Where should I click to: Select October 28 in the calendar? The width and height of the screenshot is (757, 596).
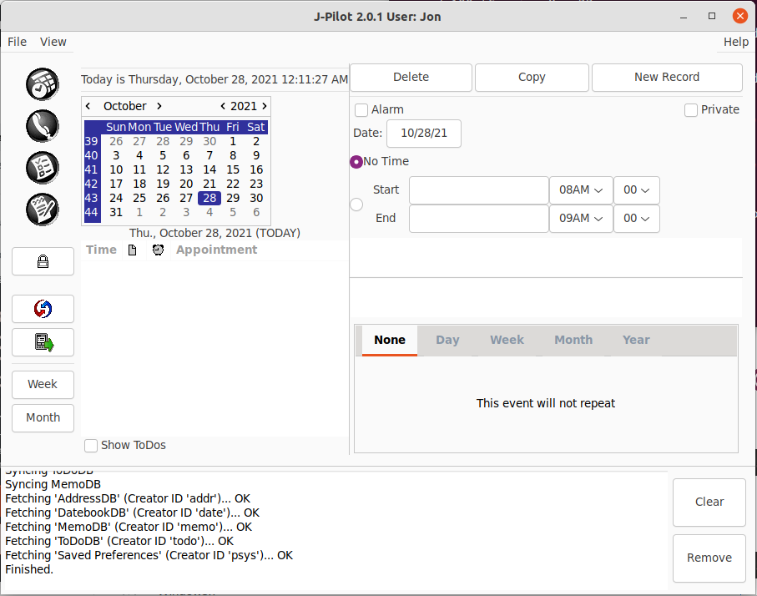coord(209,198)
